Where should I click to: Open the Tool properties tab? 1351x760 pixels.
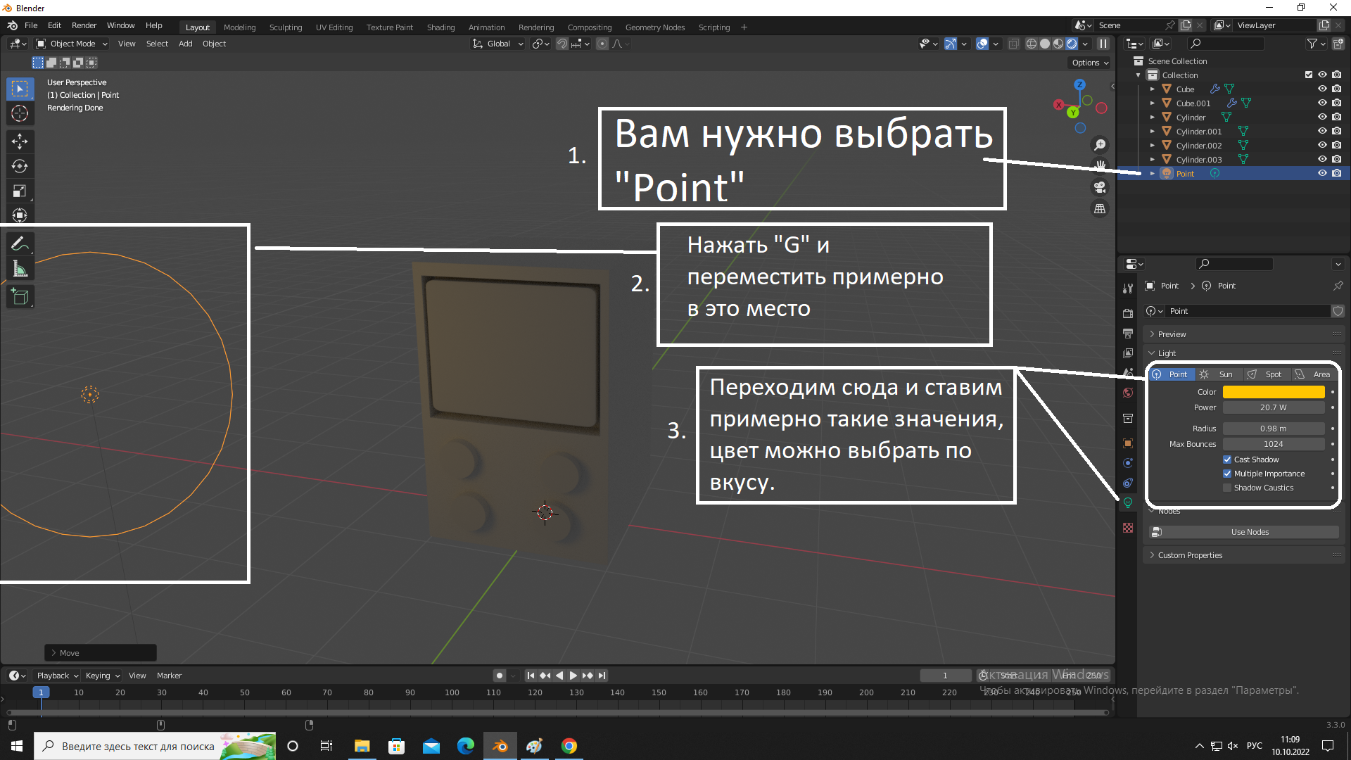click(1128, 289)
